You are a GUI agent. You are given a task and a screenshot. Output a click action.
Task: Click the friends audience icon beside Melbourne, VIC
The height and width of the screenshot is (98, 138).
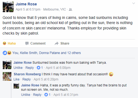pyautogui.click(x=70, y=9)
